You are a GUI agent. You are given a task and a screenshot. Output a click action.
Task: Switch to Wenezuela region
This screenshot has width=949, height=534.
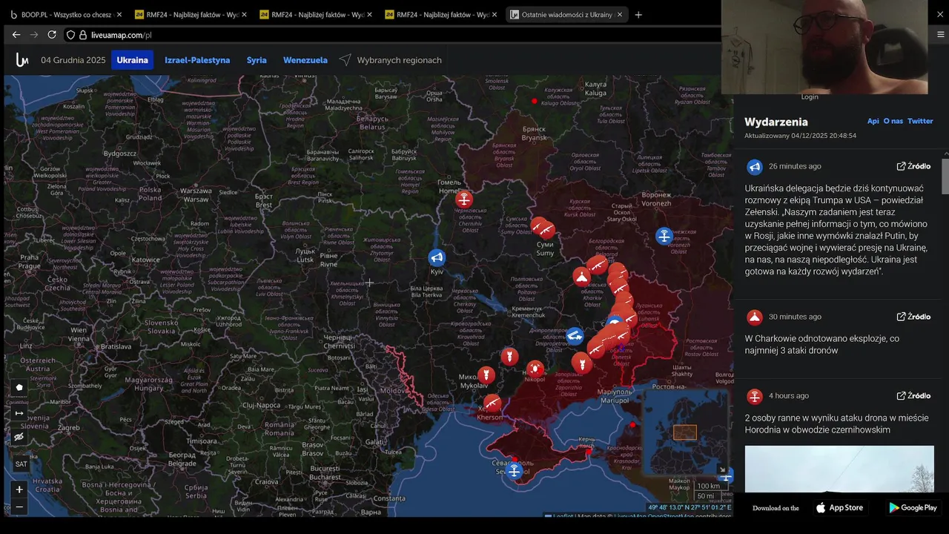click(x=305, y=60)
